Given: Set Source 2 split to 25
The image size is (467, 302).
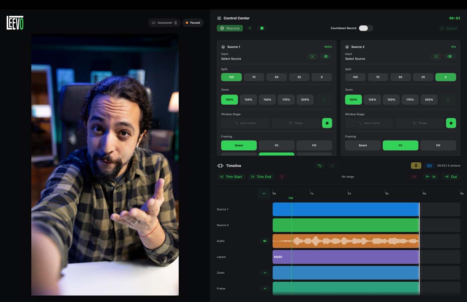Looking at the screenshot, I should pos(423,77).
